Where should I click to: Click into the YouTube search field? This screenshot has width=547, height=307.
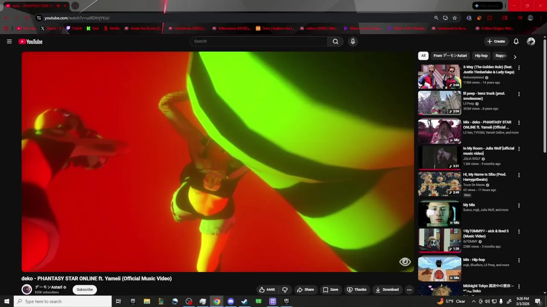(259, 41)
